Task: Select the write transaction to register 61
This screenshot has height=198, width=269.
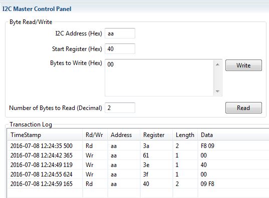Action: click(x=138, y=155)
